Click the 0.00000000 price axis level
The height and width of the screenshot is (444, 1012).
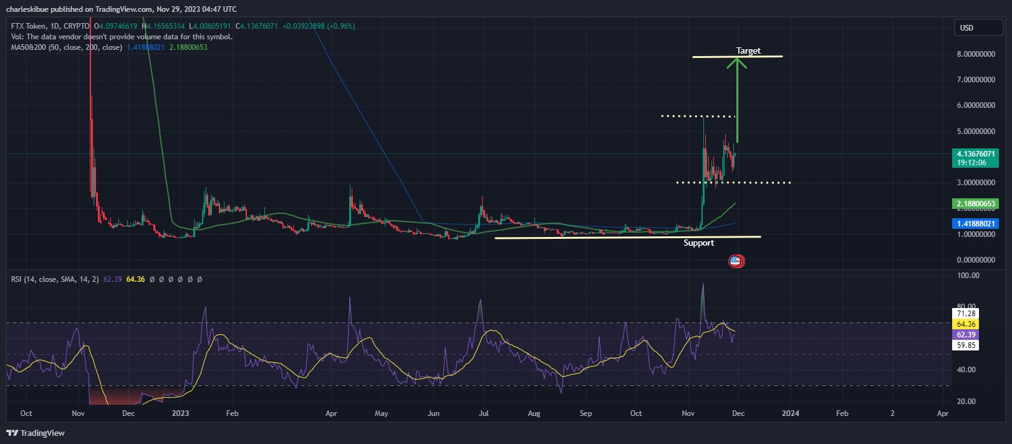976,260
